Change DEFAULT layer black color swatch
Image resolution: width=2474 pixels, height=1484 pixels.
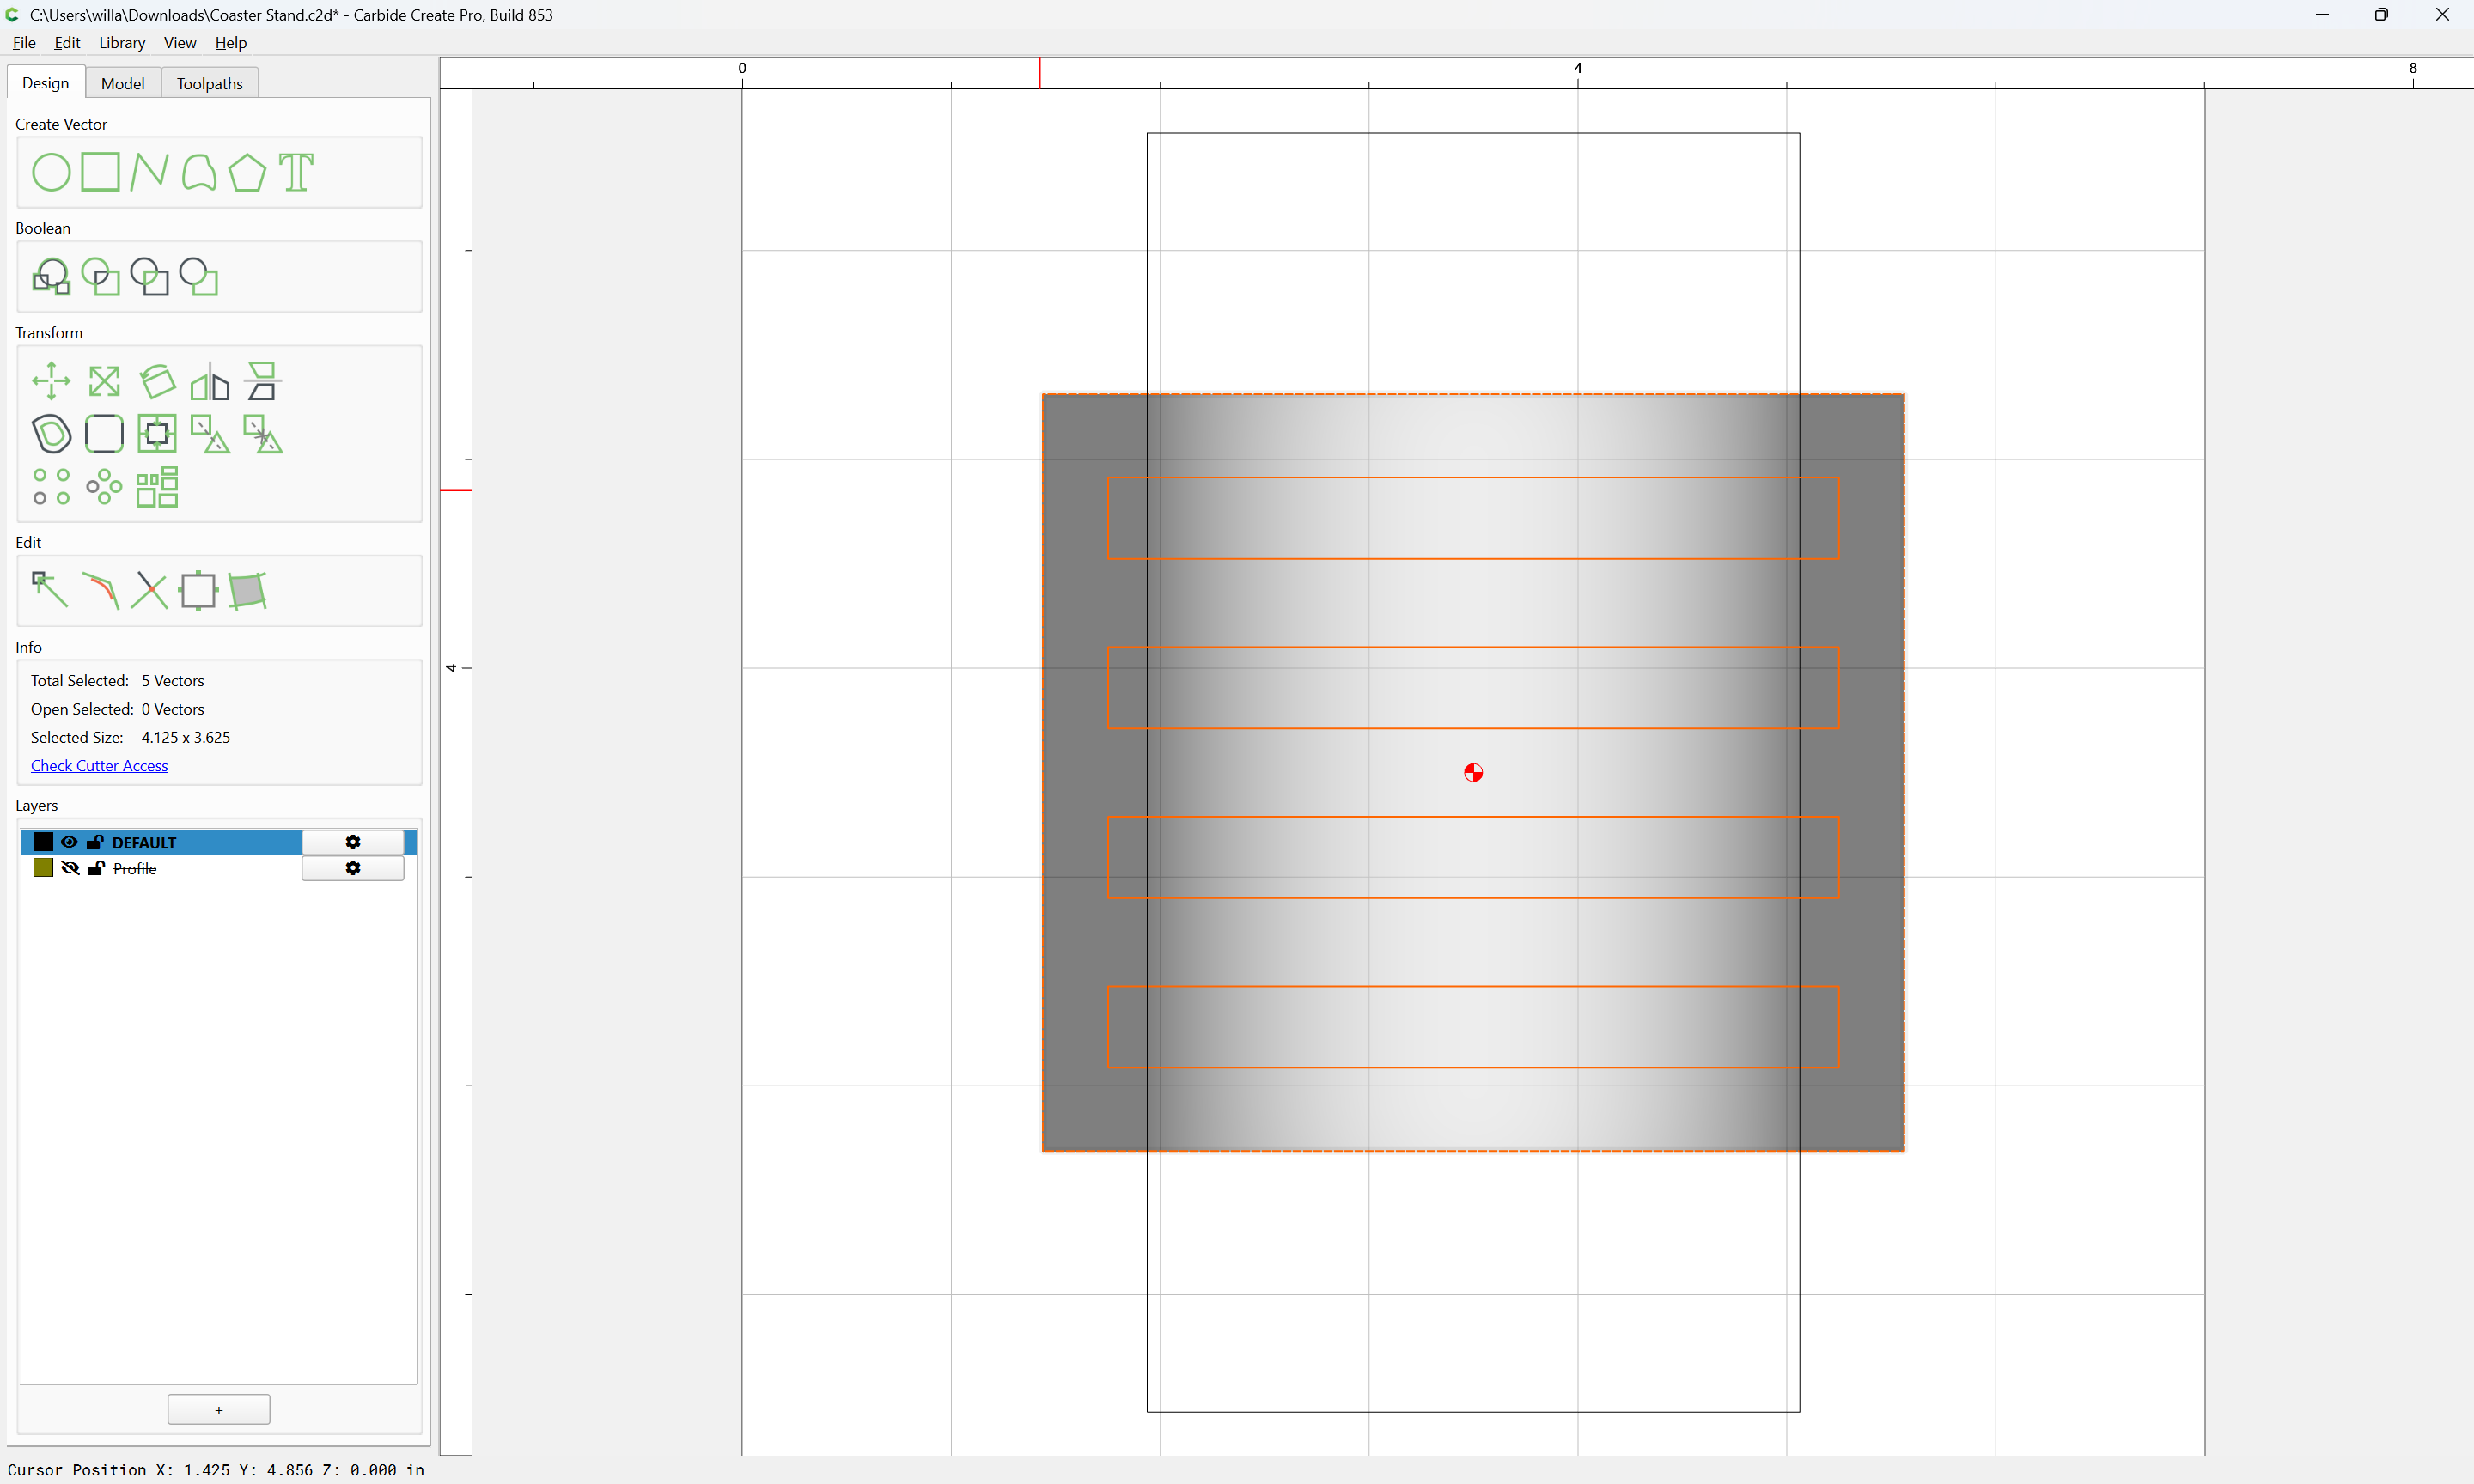coord(43,842)
